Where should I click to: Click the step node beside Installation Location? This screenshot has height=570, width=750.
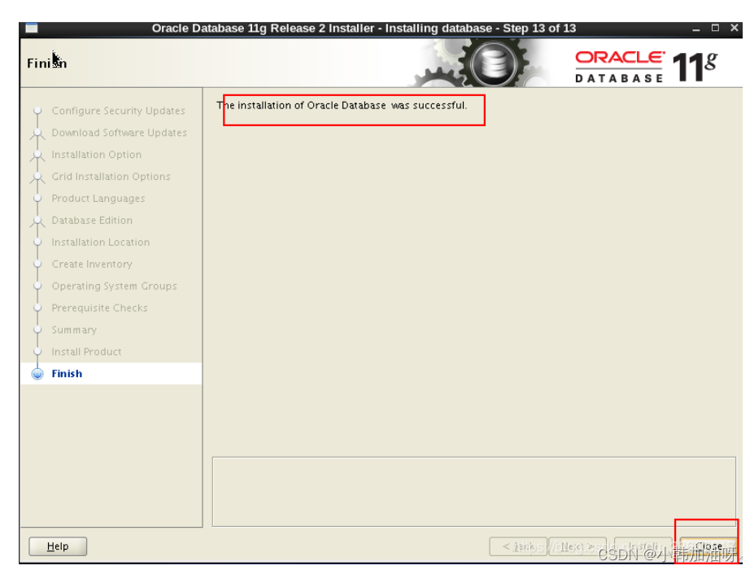(x=37, y=243)
